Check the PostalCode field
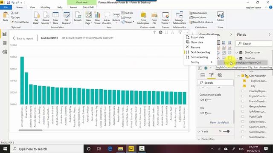Viewport: 273px width, 153px height. point(243,116)
